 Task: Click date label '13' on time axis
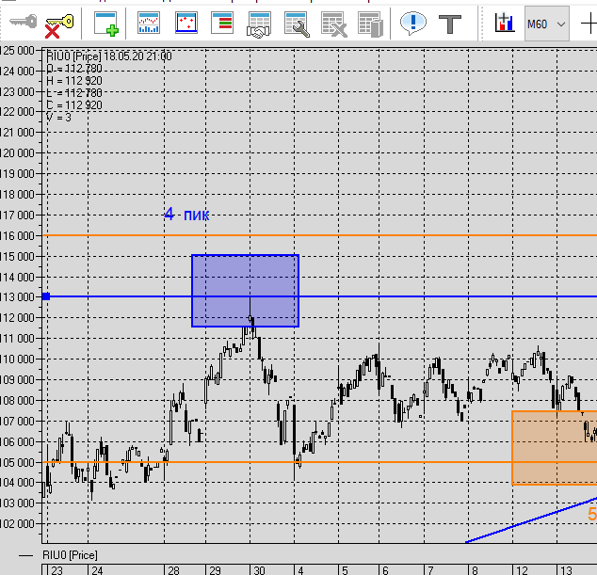(x=566, y=570)
